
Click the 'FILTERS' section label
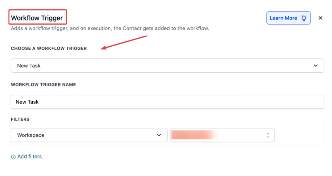tap(20, 119)
